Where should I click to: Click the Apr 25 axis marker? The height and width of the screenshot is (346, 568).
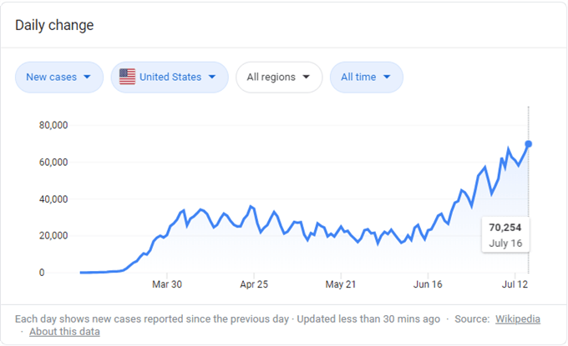tap(254, 284)
